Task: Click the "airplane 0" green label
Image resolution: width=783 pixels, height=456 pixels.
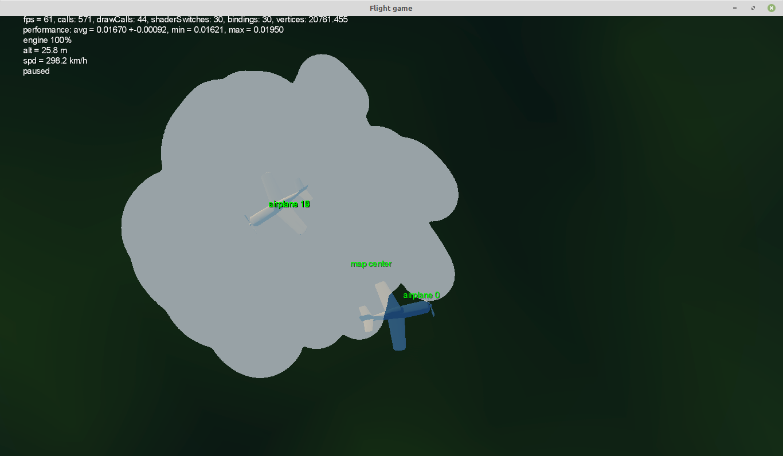Action: [x=421, y=296]
